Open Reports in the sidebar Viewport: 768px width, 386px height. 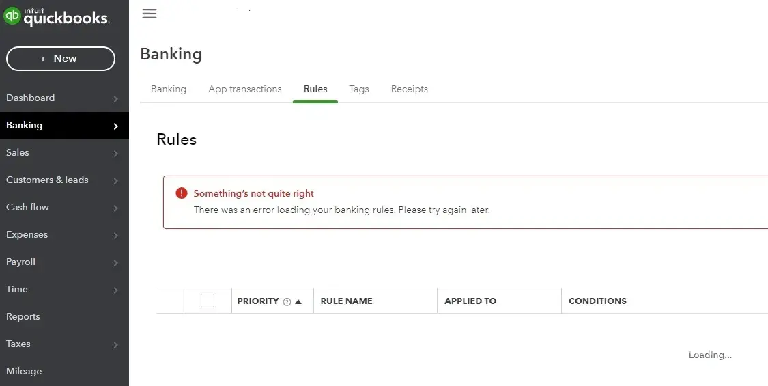pos(23,316)
